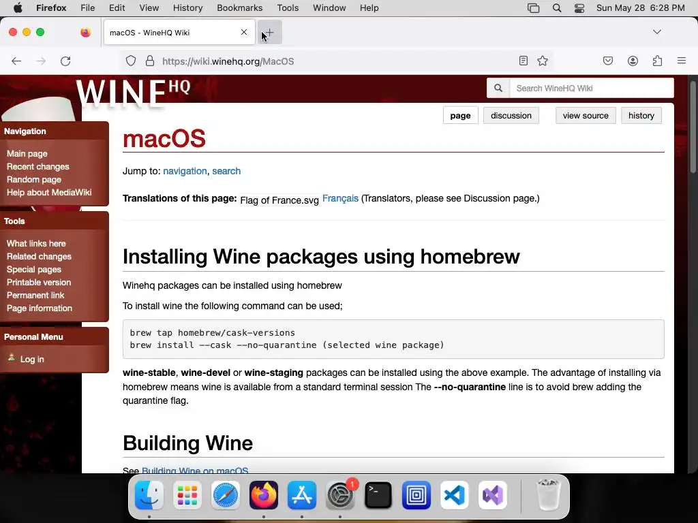Click Firefox icon in the Dock
This screenshot has height=523, width=698.
point(264,495)
